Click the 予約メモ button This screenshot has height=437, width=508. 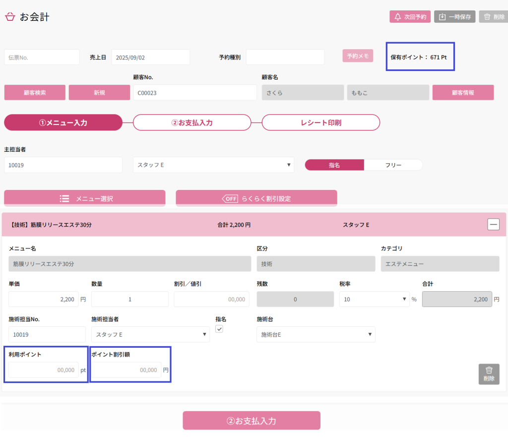pyautogui.click(x=357, y=56)
